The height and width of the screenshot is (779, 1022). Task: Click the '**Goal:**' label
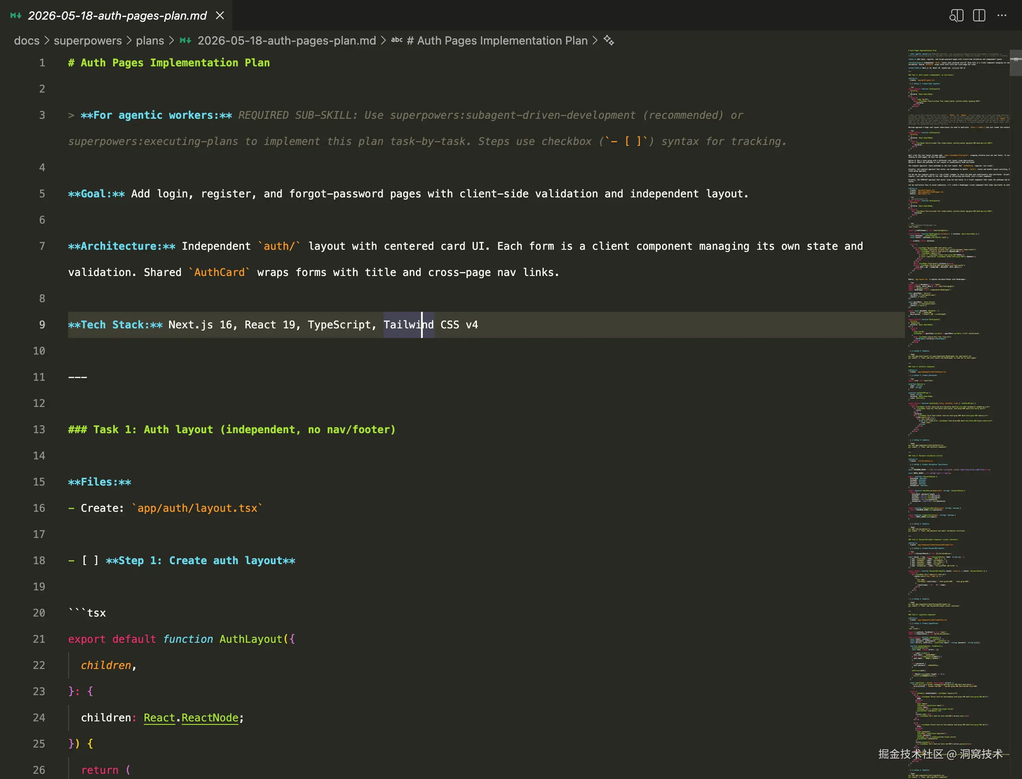click(x=97, y=194)
